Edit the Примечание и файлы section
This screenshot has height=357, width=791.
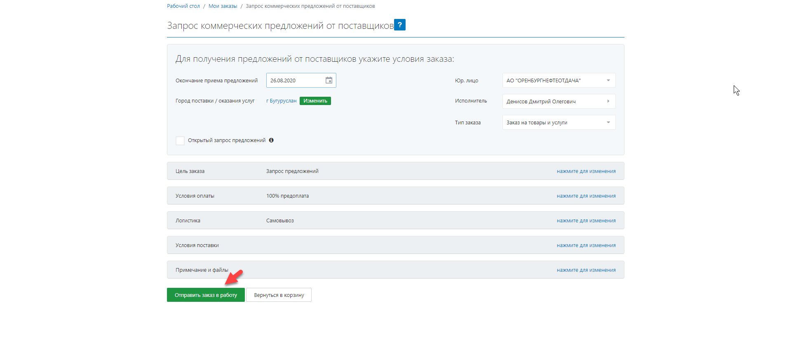[x=586, y=270]
